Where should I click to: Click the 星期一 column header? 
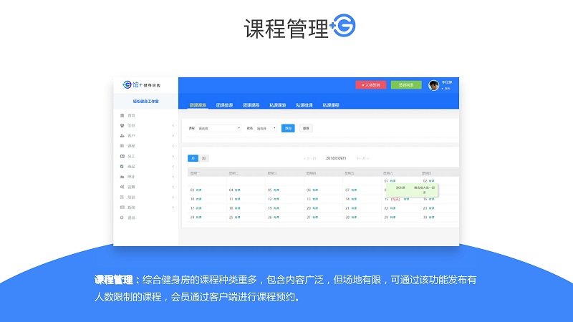pyautogui.click(x=195, y=173)
